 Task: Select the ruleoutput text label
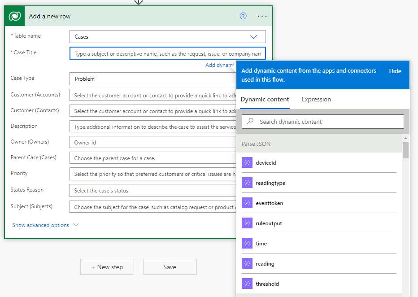click(269, 223)
